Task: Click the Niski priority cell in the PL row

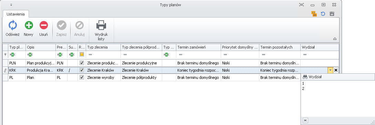Action: 240,78
